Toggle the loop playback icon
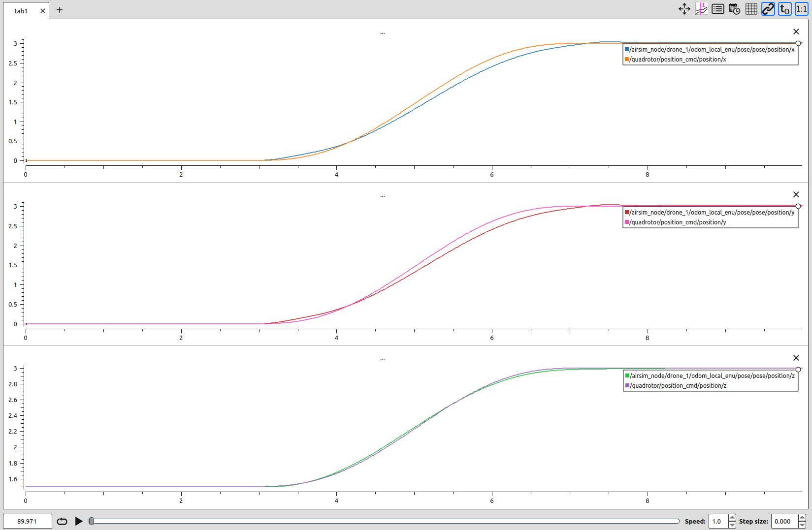This screenshot has height=530, width=812. coord(62,521)
